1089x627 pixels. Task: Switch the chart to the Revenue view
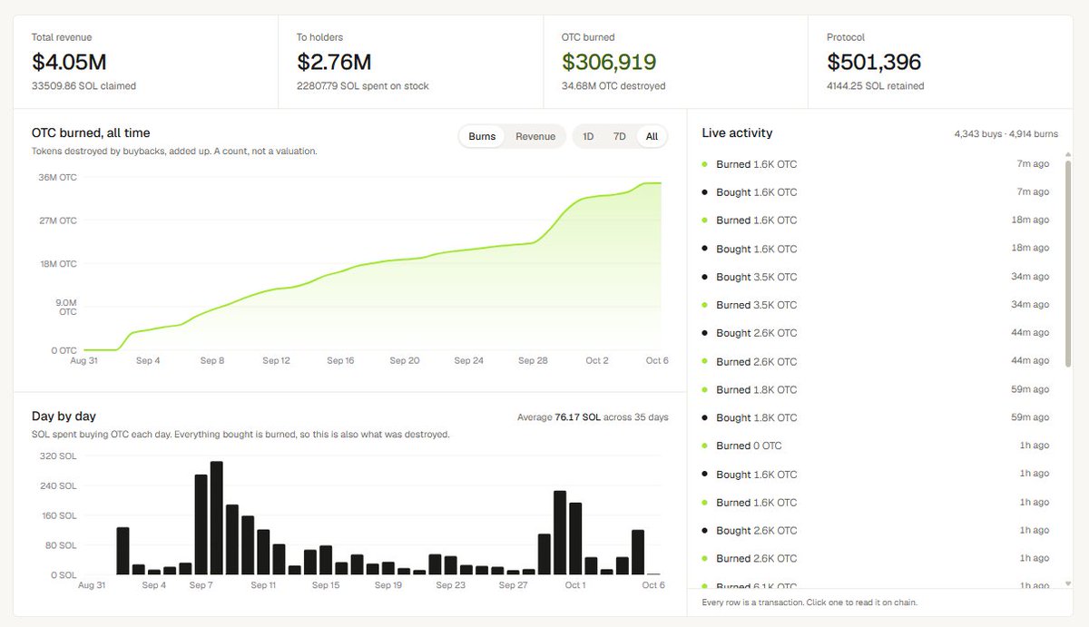tap(535, 136)
